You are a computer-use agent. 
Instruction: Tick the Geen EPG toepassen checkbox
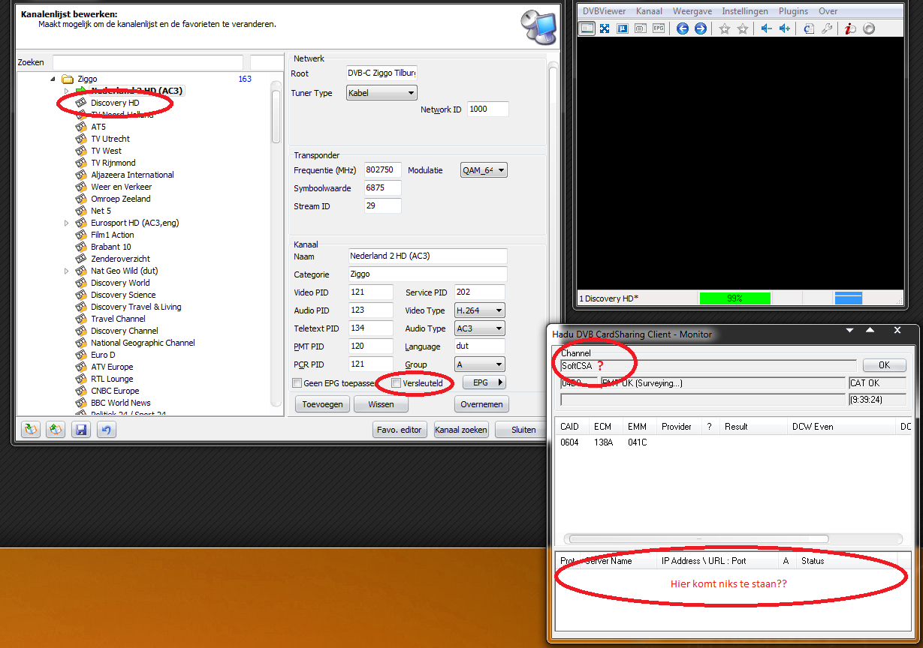click(297, 383)
